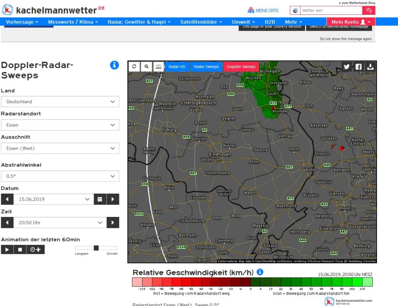Screen dimensions: 398x306
Task: Expand the Radarstandort dropdown set to Essen
Action: click(60, 125)
